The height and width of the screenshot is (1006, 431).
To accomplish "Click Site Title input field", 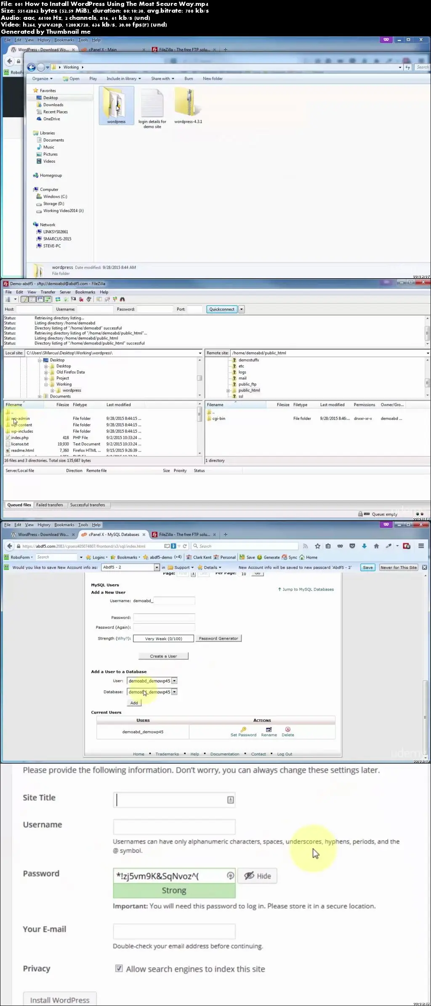I will point(174,800).
